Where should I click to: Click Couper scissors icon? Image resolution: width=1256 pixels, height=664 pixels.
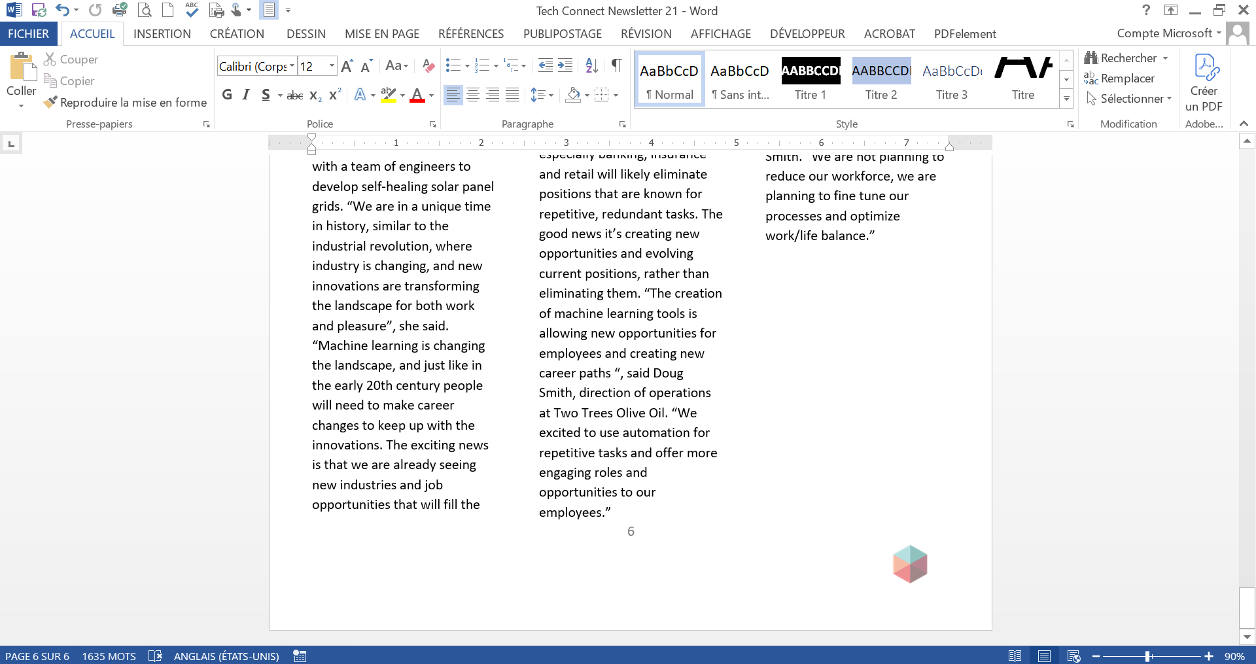[x=50, y=60]
